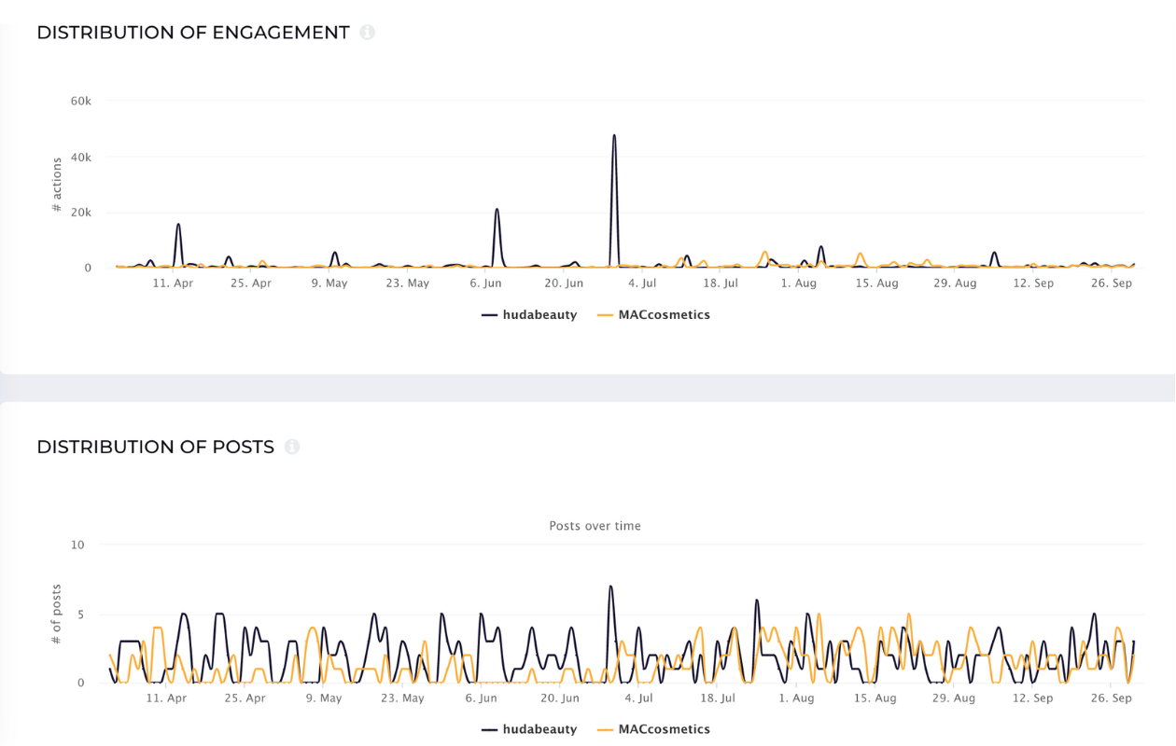
Task: Click the 'DISTRIBUTION OF POSTS' heading
Action: 156,448
